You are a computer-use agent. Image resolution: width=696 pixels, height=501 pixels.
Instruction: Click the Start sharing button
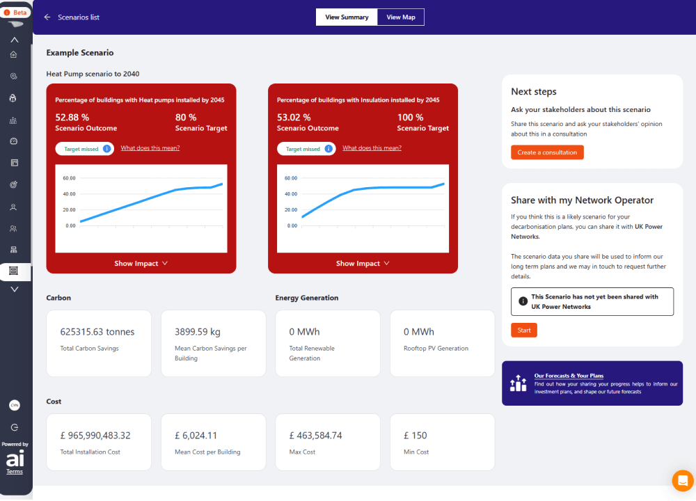524,330
